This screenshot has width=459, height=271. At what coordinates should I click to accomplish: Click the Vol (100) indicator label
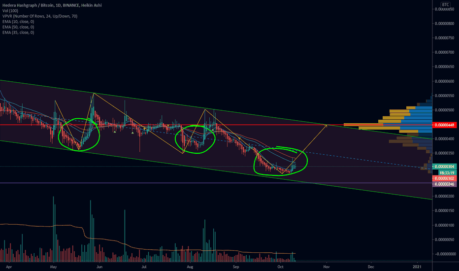click(10, 11)
